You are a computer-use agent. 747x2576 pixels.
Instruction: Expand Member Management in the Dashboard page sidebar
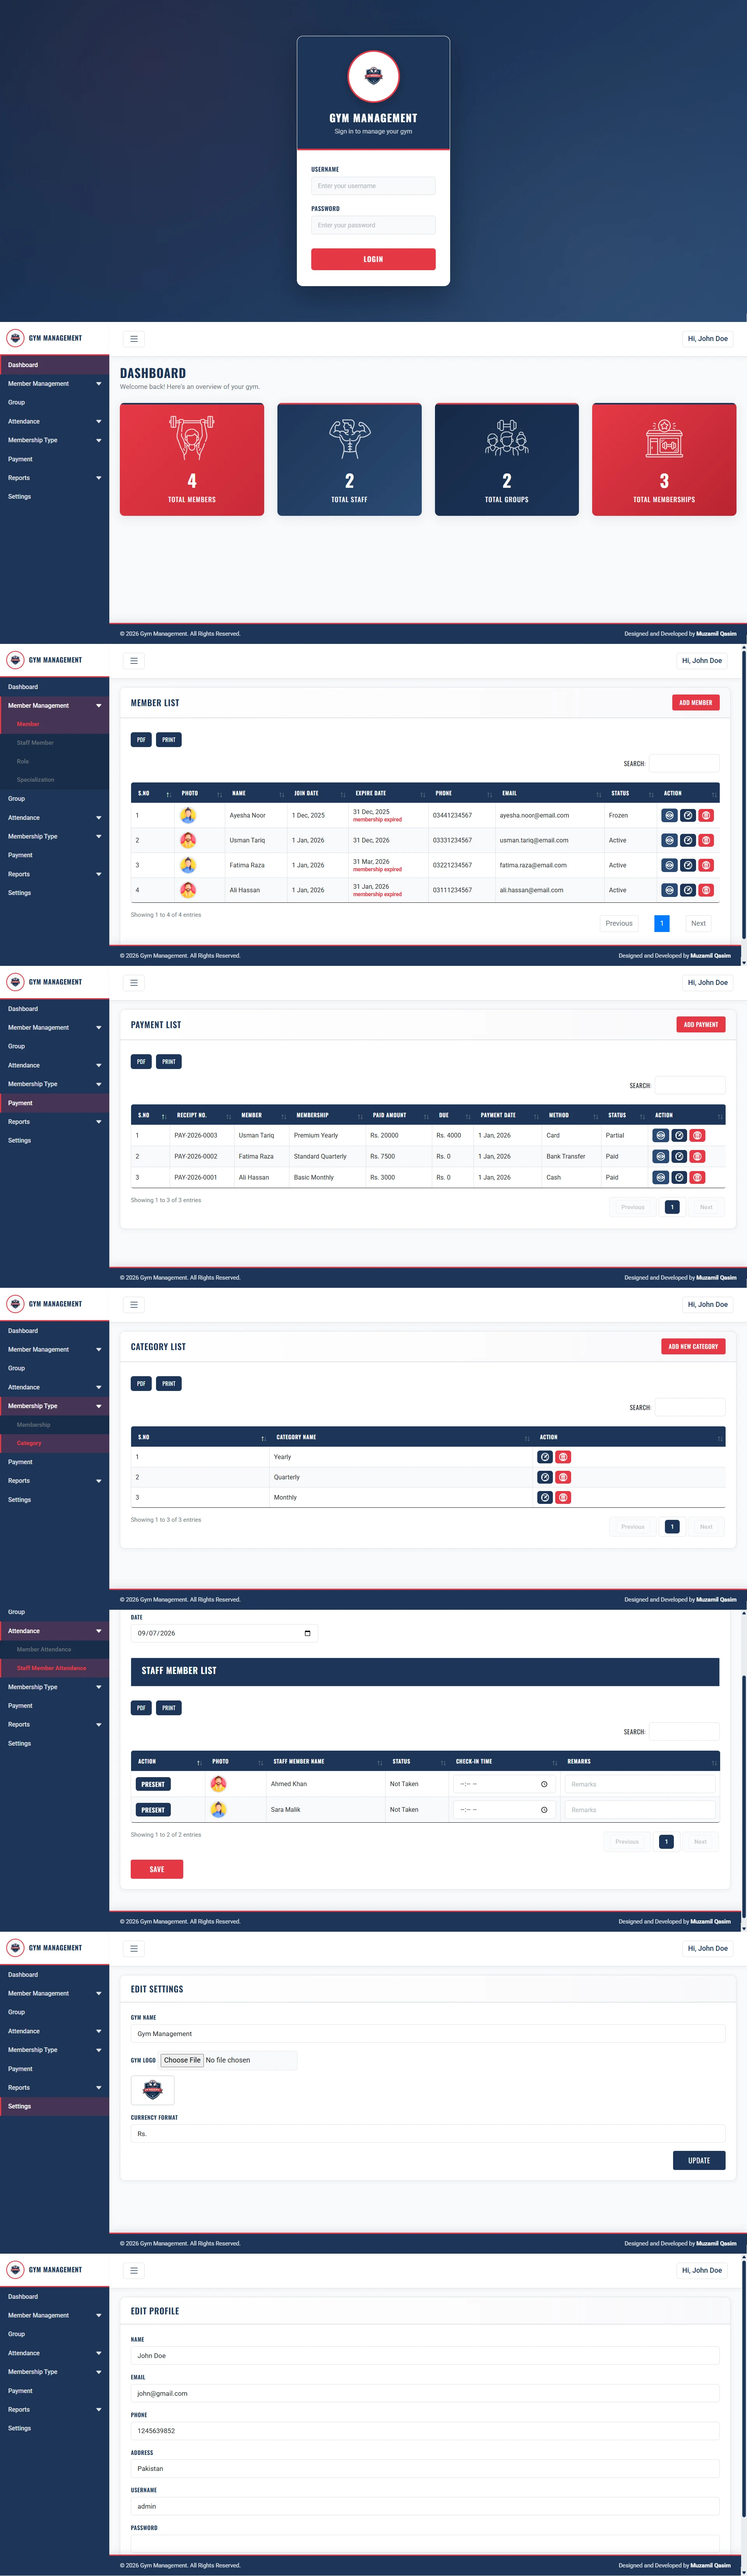(x=54, y=384)
